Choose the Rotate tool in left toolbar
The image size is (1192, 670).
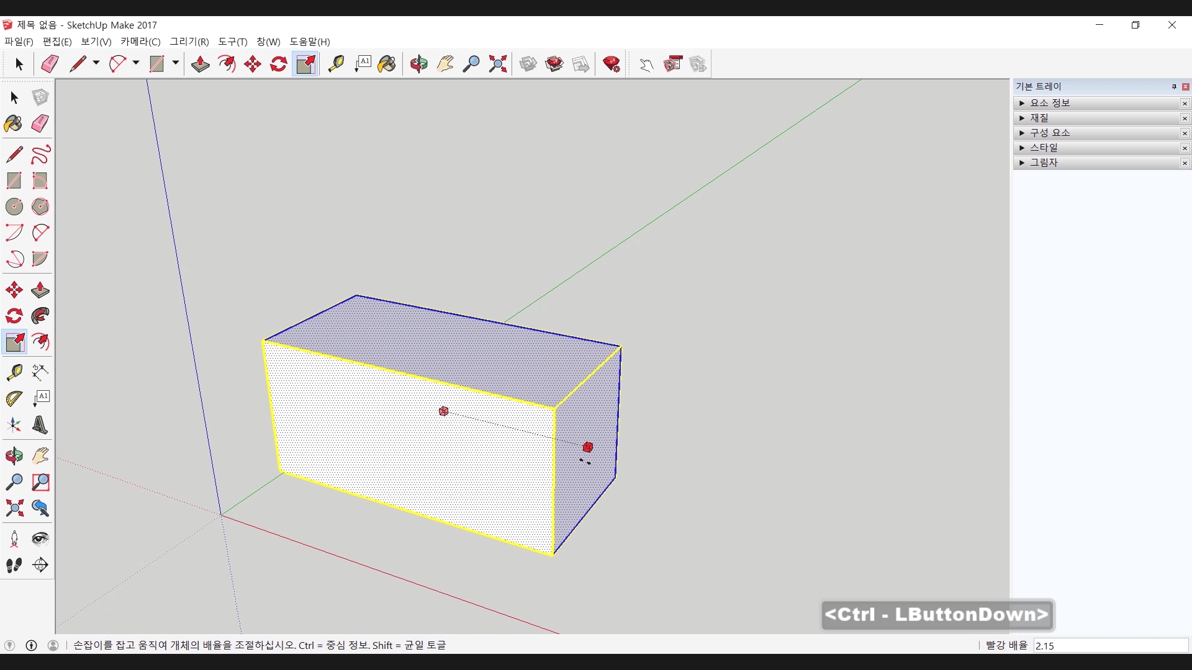tap(14, 316)
